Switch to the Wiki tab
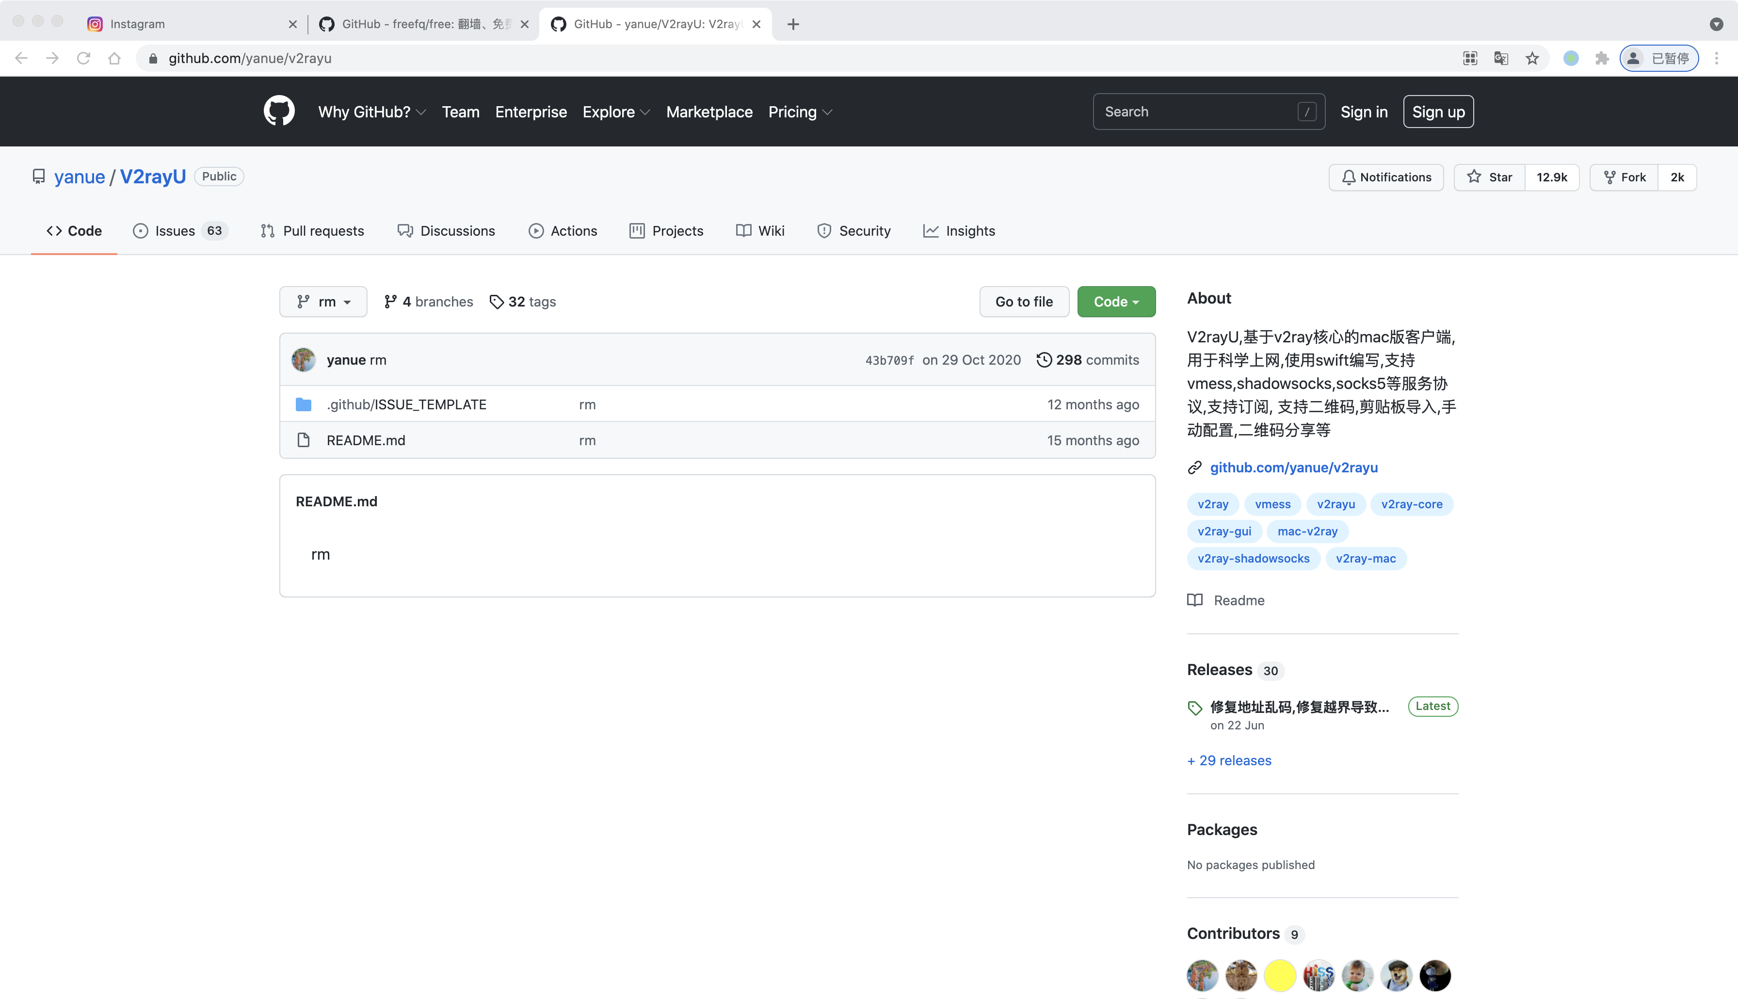The height and width of the screenshot is (999, 1738). click(x=760, y=230)
